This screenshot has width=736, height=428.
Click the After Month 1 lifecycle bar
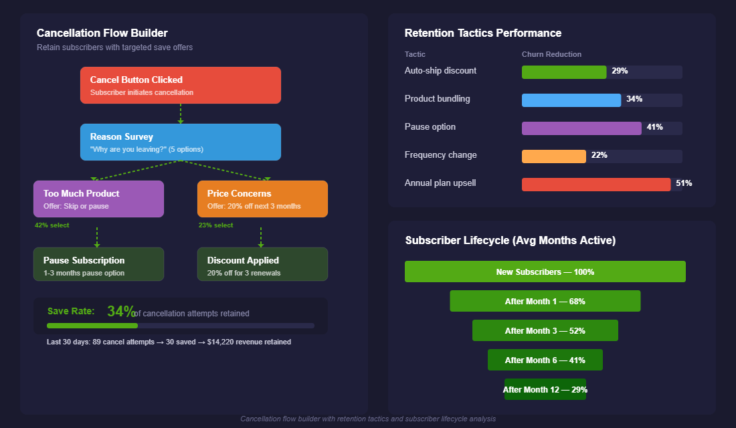tap(545, 301)
